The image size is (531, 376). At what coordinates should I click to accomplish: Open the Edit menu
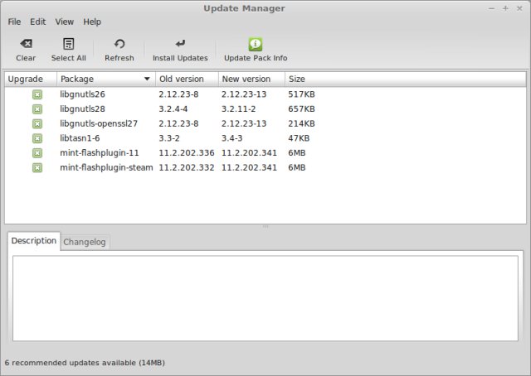coord(37,22)
